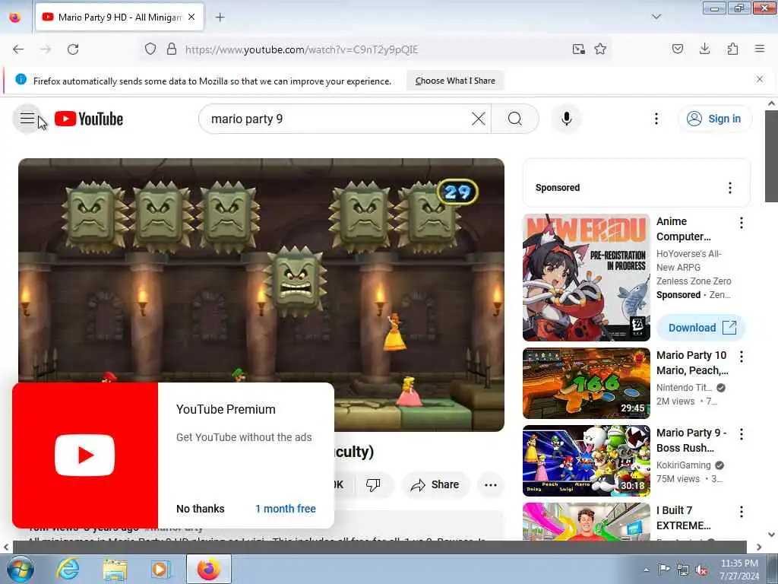778x584 pixels.
Task: Start voice search with microphone
Action: [567, 119]
